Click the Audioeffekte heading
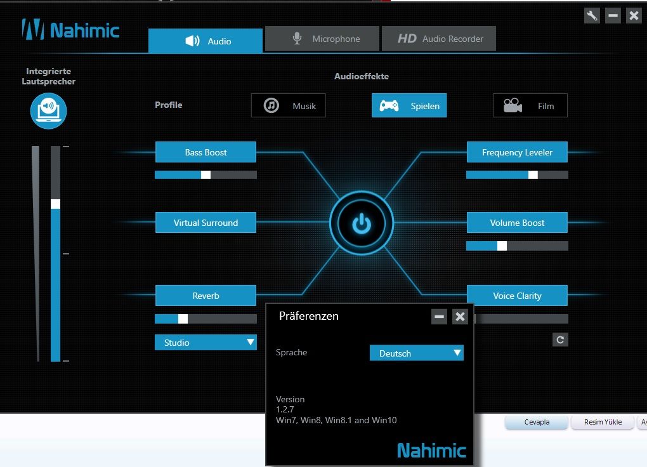Image resolution: width=647 pixels, height=467 pixels. (x=362, y=76)
